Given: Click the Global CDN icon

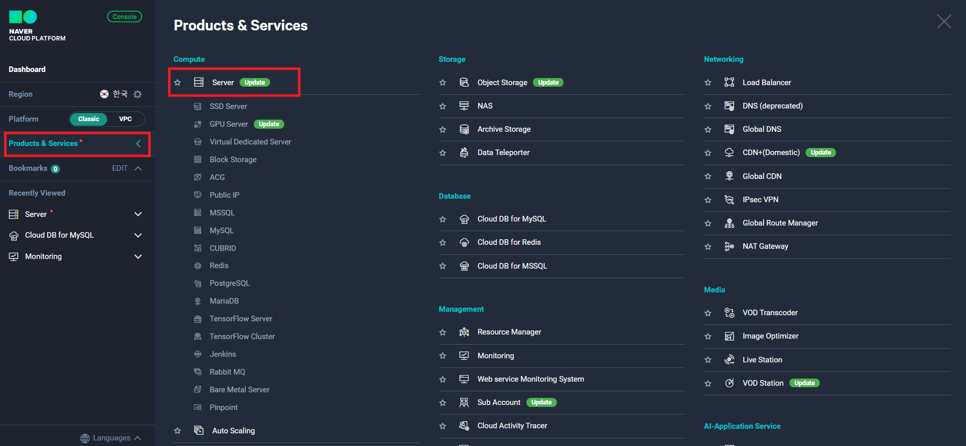Looking at the screenshot, I should click(729, 176).
